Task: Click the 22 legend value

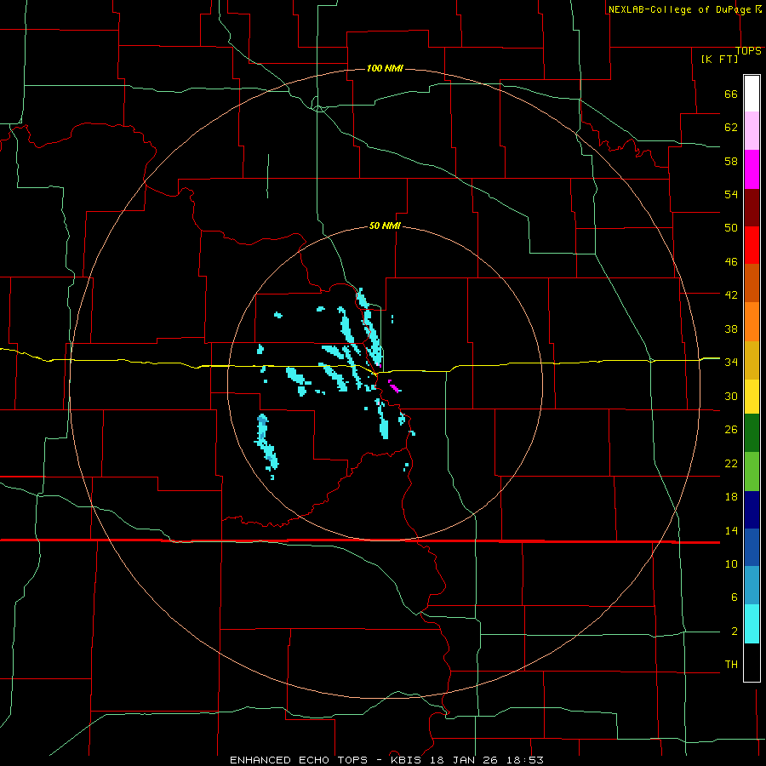Action: (731, 464)
